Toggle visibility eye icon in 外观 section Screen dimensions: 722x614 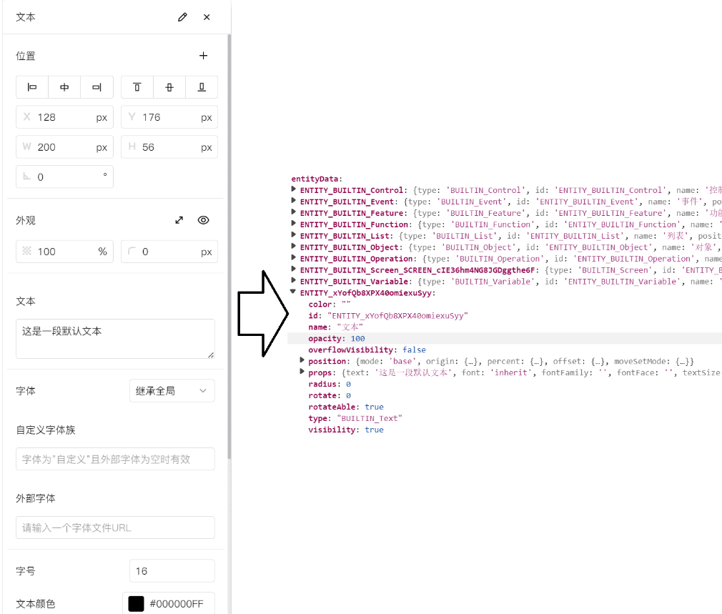[203, 220]
